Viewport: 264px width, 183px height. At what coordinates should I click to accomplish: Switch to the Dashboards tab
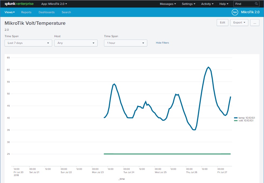coord(46,12)
